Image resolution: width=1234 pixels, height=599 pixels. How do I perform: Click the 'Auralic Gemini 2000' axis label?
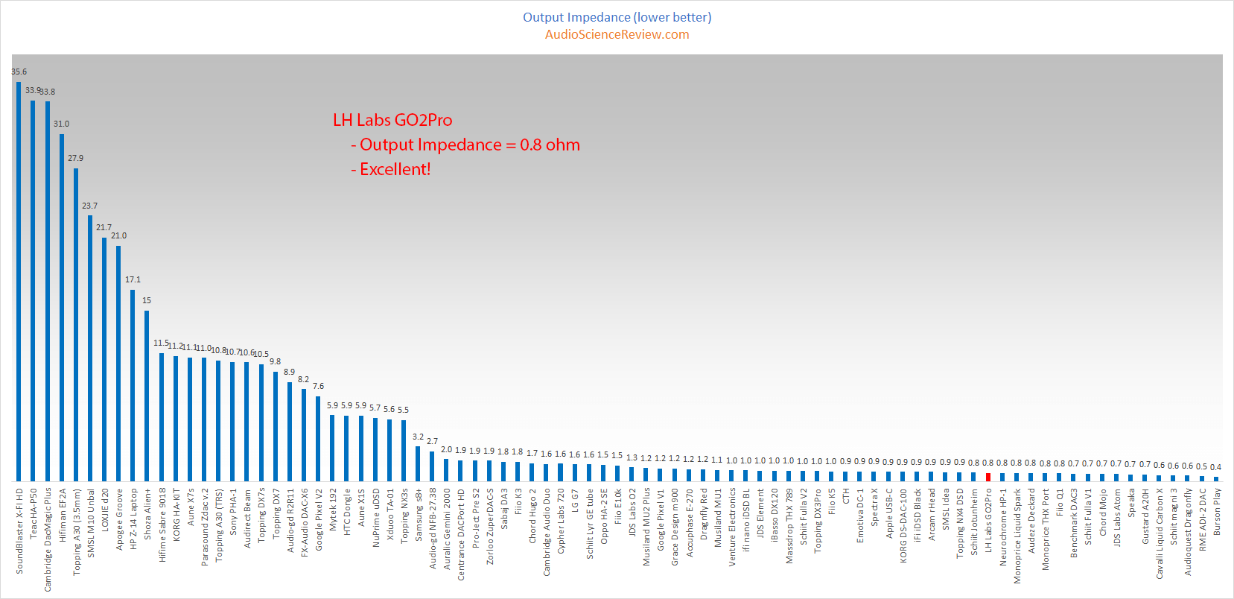point(446,529)
